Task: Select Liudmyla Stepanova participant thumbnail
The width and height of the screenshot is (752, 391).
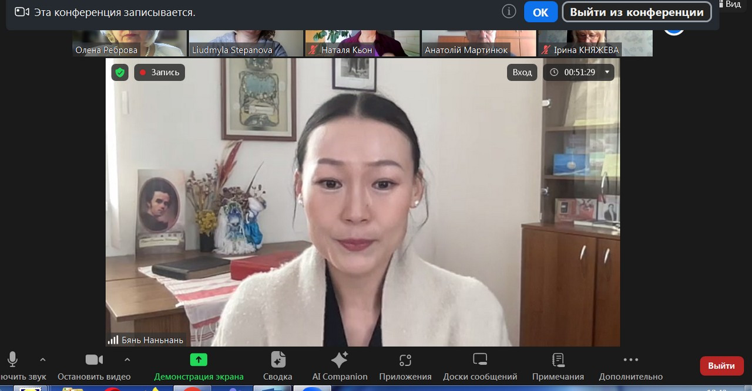Action: coord(246,43)
